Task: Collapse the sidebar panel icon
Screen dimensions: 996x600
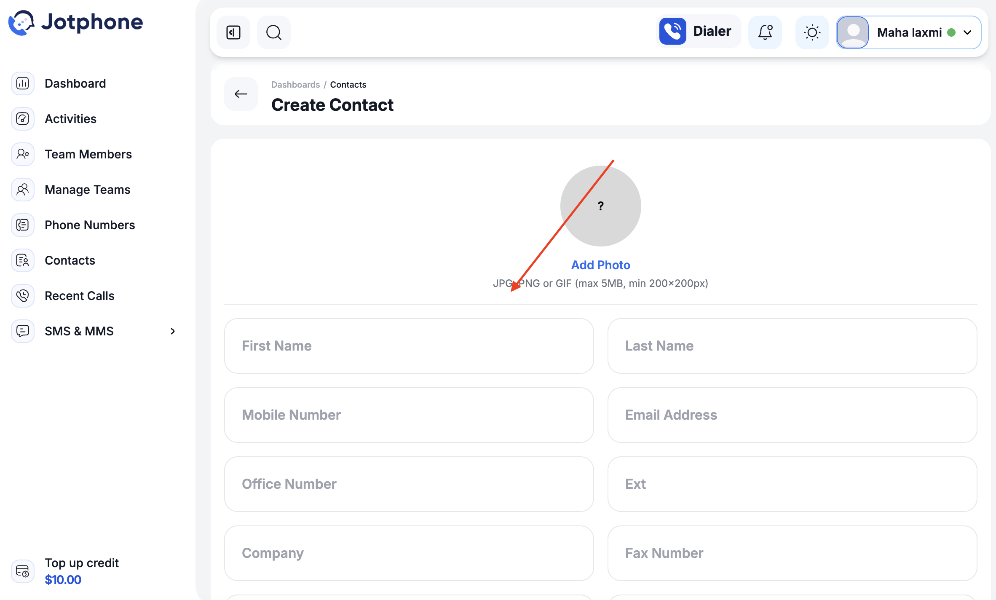Action: [233, 32]
